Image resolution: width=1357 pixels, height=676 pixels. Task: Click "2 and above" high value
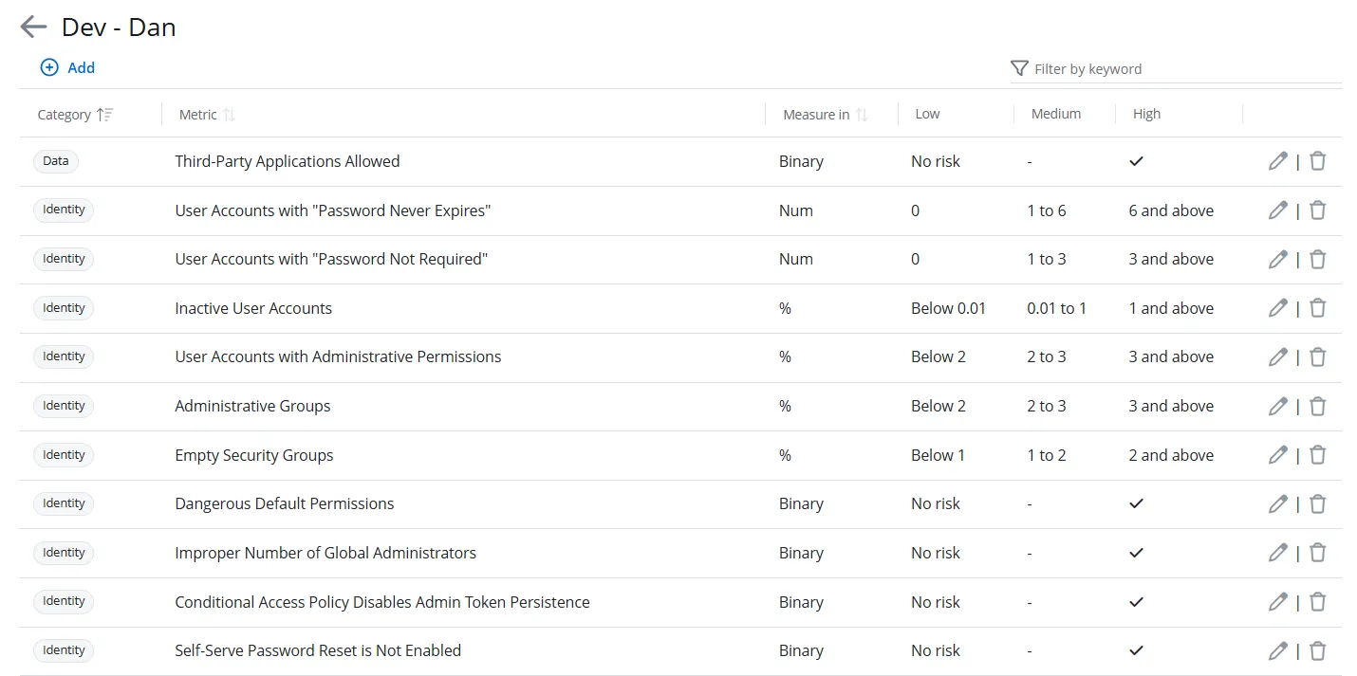1171,455
